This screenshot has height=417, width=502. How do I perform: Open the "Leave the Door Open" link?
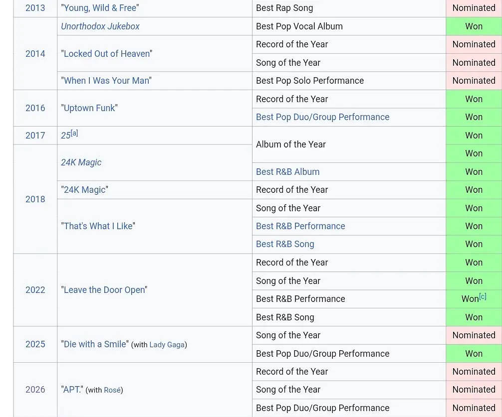(104, 290)
